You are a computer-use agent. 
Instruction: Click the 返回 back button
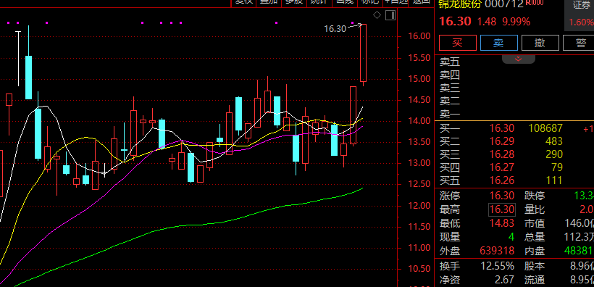click(422, 3)
